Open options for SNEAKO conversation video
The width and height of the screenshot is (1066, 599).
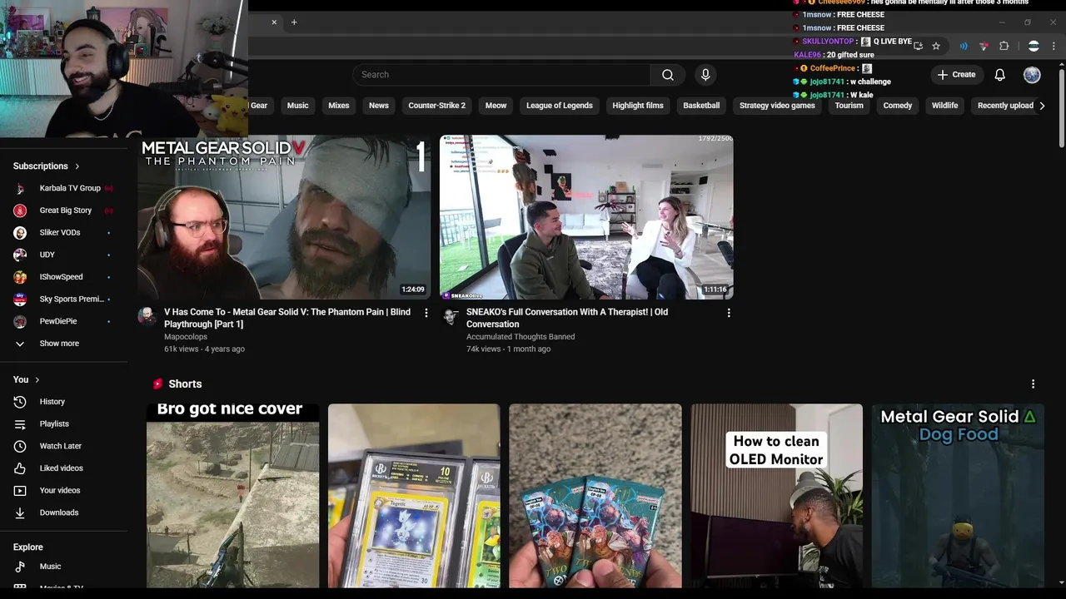[x=729, y=313]
